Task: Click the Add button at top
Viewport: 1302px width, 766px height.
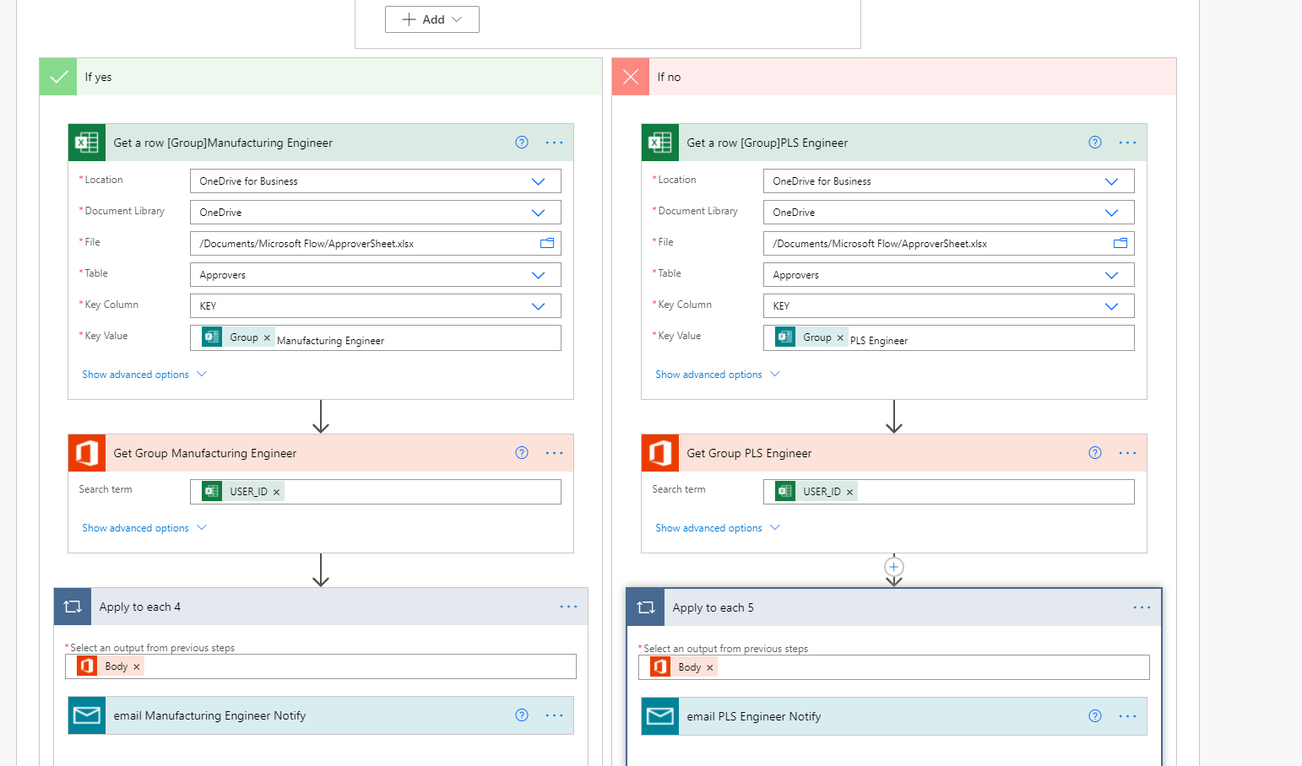Action: click(431, 19)
